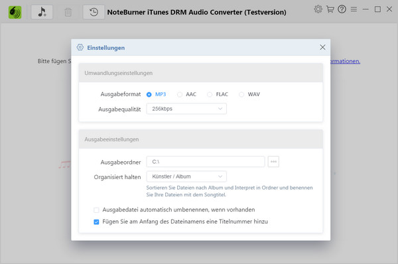Open the hamburger menu icon
The width and height of the screenshot is (398, 264).
(354, 9)
